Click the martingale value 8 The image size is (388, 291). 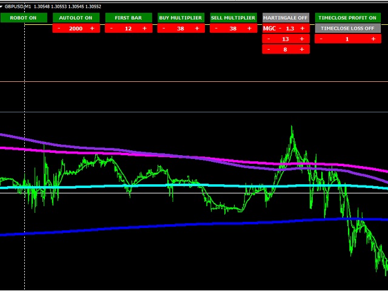(x=285, y=50)
